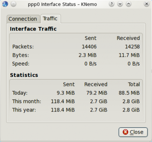The image size is (152, 142).
Task: Click the Today: row label
Action: click(x=20, y=93)
